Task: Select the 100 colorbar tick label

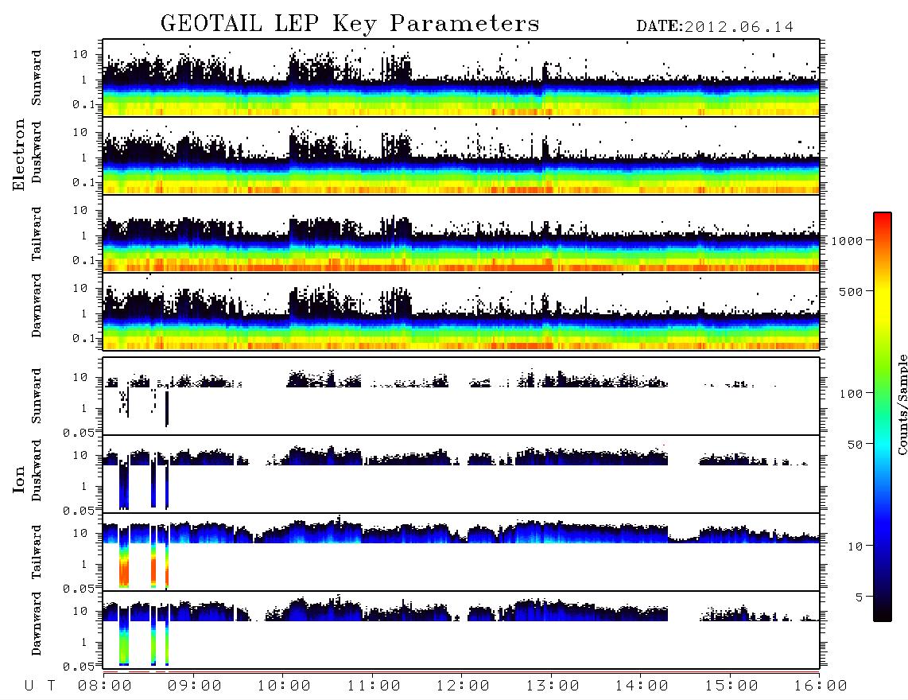Action: (x=851, y=394)
